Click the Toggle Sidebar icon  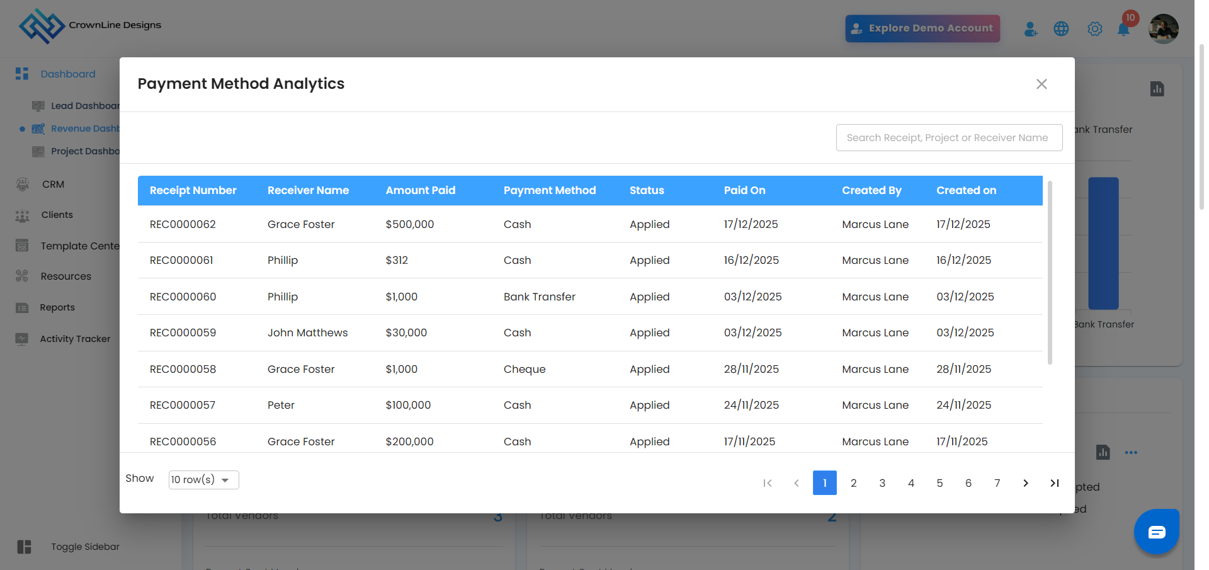24,547
